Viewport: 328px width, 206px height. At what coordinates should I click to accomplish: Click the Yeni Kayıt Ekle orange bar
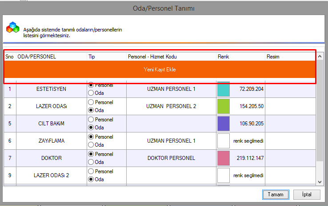(160, 70)
